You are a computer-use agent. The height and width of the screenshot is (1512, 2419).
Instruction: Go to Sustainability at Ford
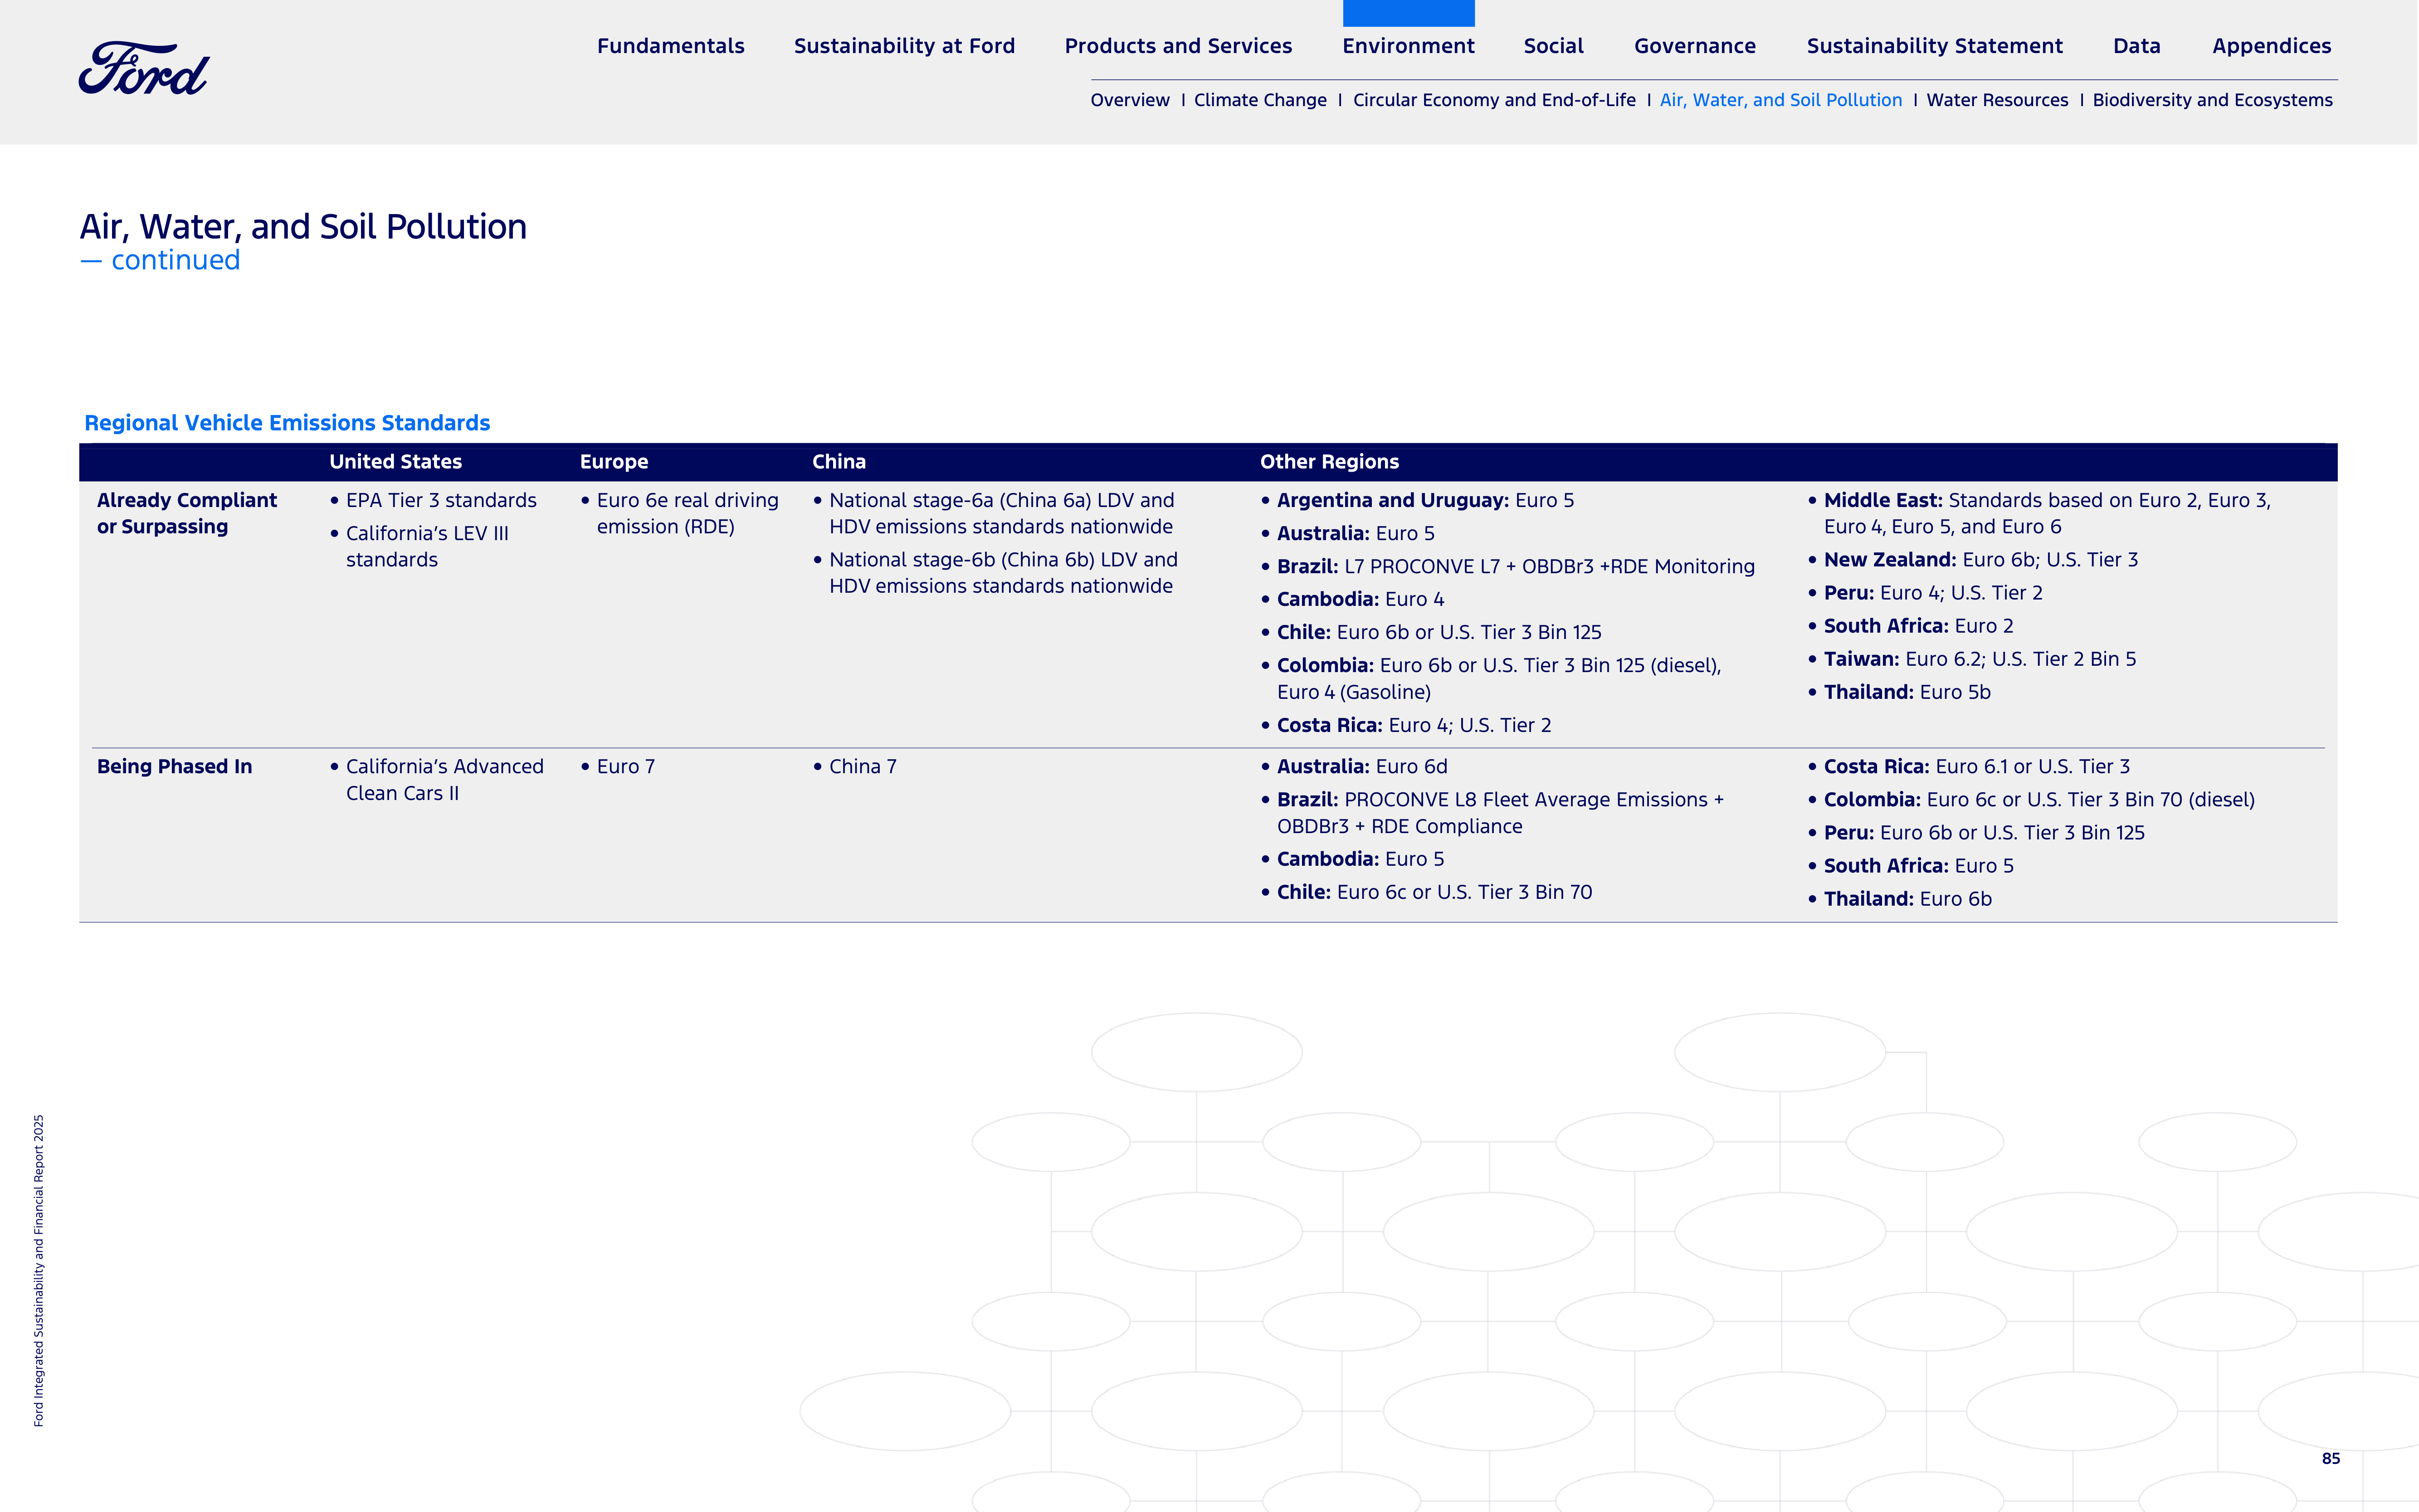904,46
